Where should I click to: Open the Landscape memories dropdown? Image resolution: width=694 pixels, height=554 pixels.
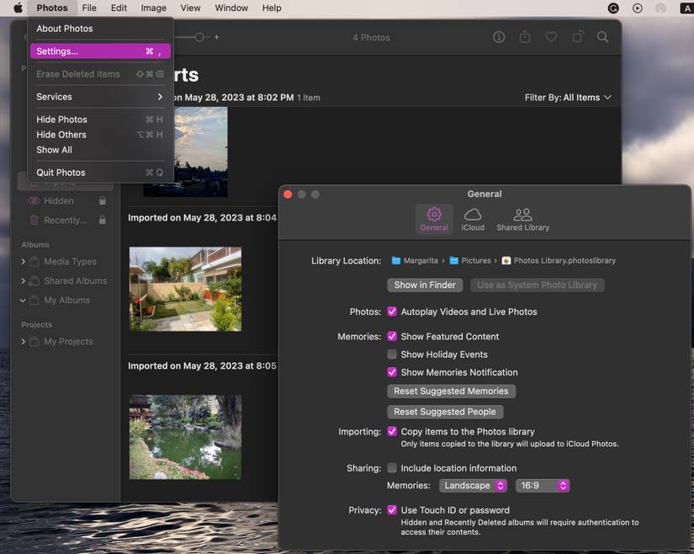(473, 486)
